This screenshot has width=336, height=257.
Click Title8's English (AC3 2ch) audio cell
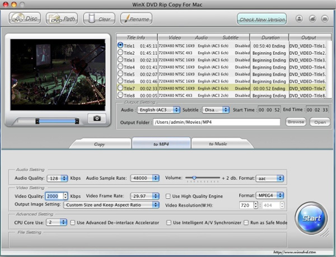click(x=213, y=96)
